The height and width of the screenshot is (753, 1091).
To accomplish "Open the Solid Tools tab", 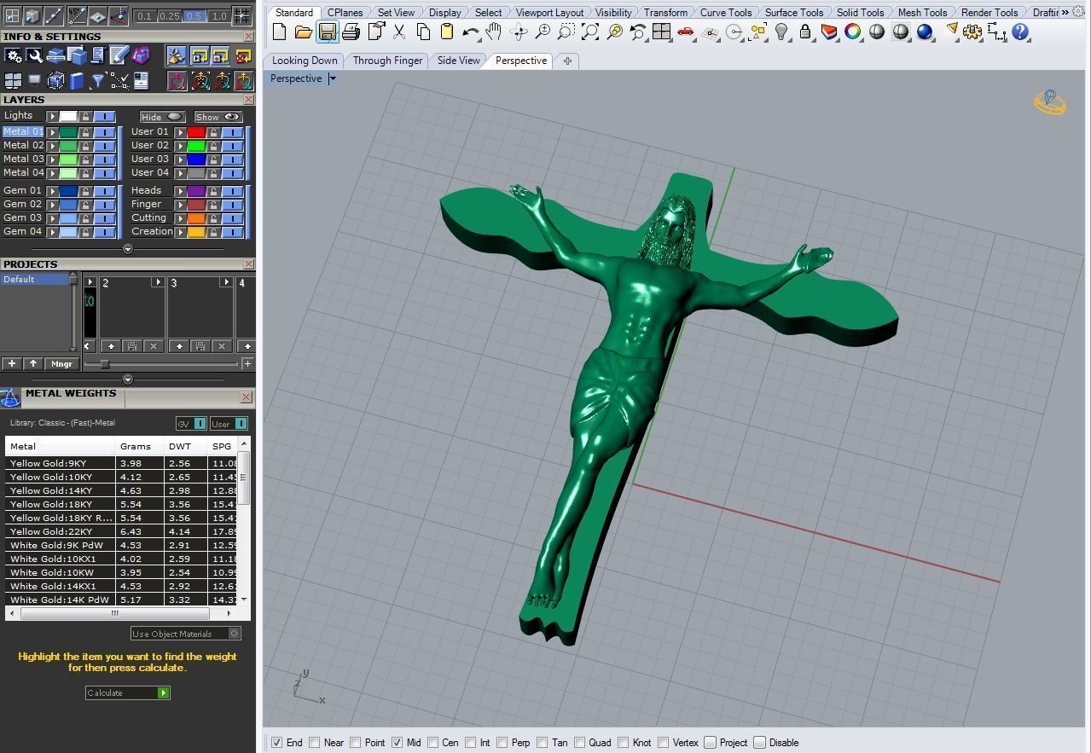I will (x=860, y=12).
